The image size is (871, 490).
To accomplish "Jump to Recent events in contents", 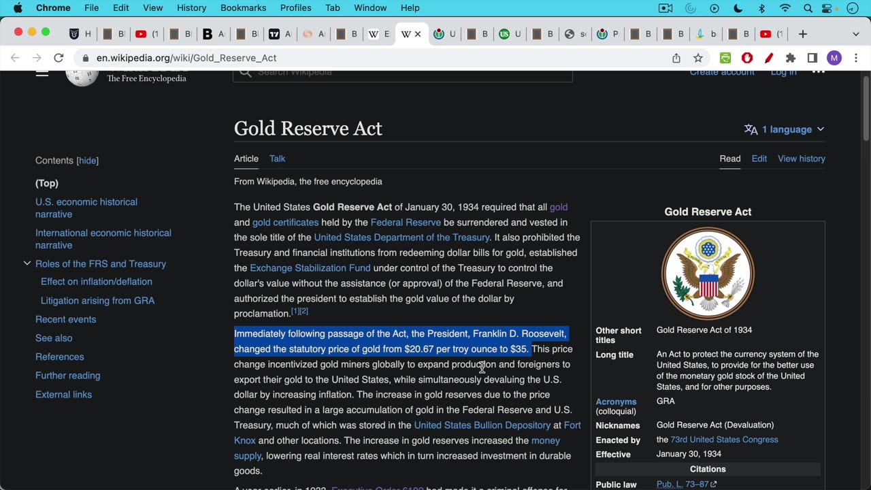I will (66, 319).
